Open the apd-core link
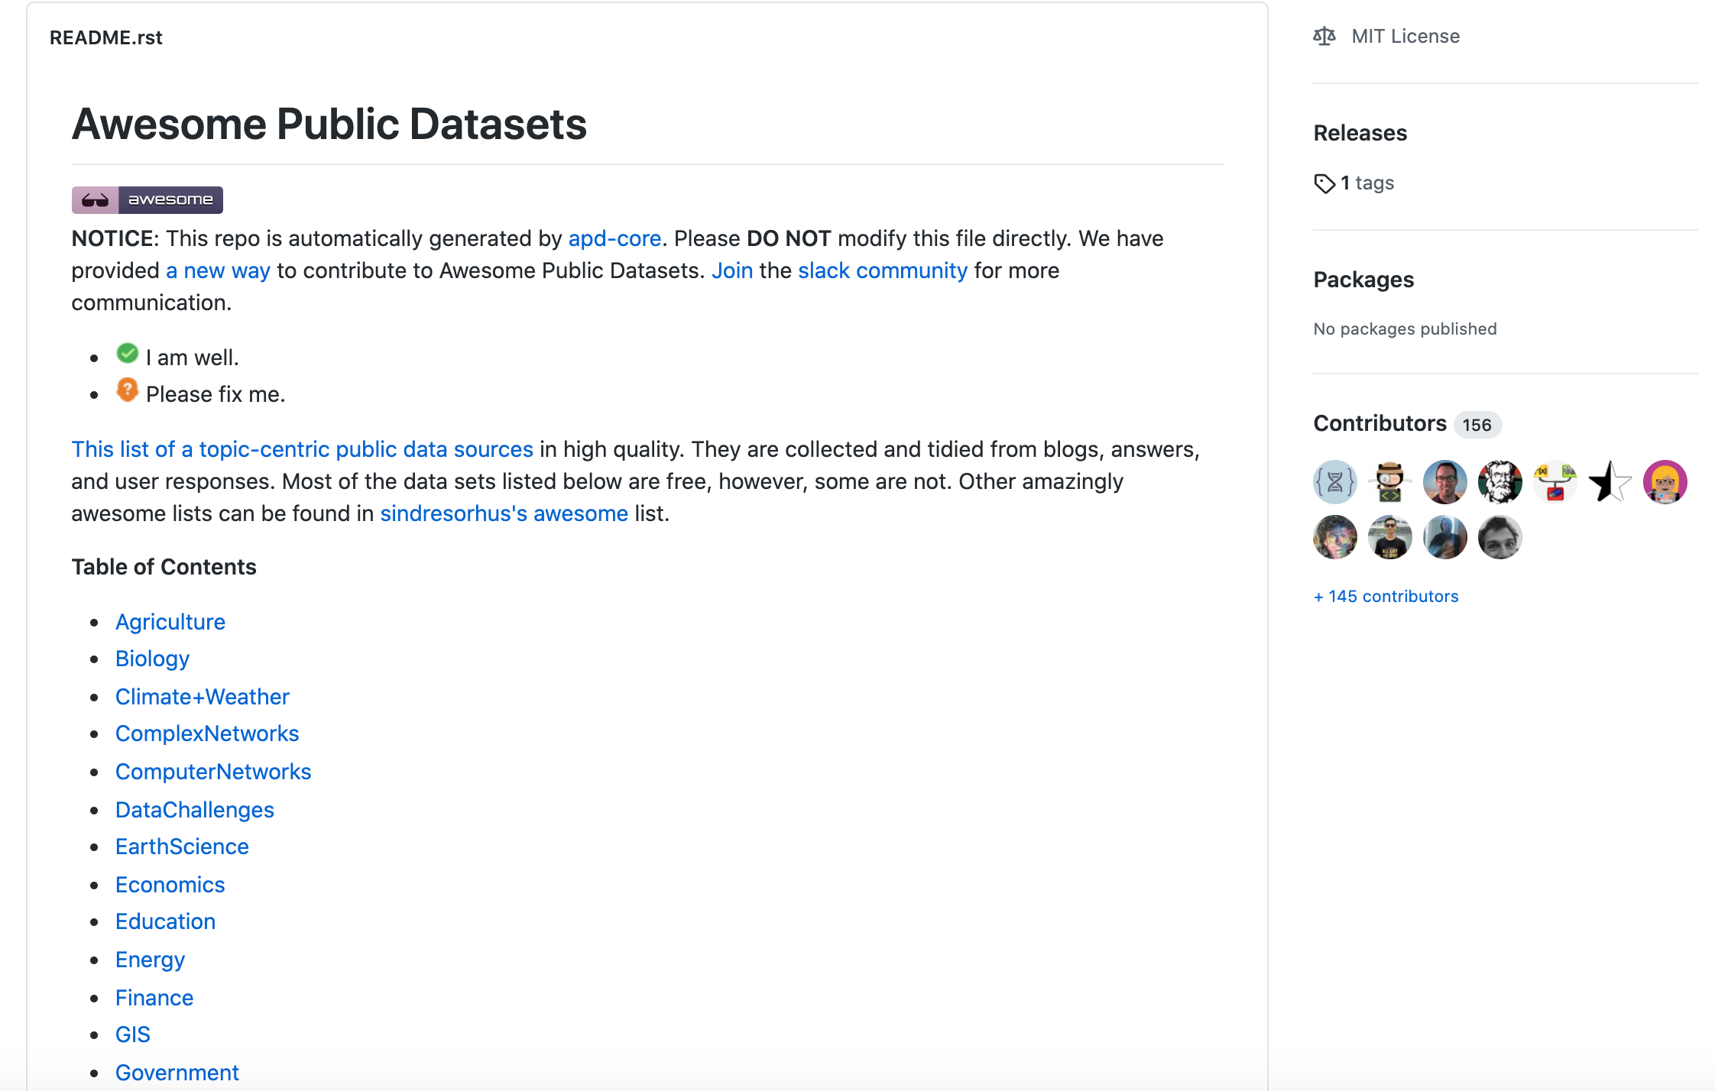Screen dimensions: 1715x1091 point(614,238)
